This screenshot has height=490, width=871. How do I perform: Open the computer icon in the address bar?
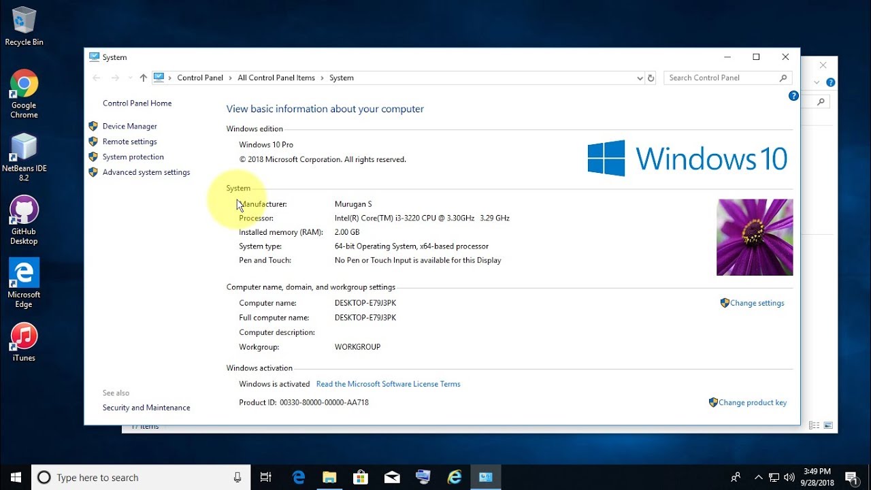click(159, 78)
